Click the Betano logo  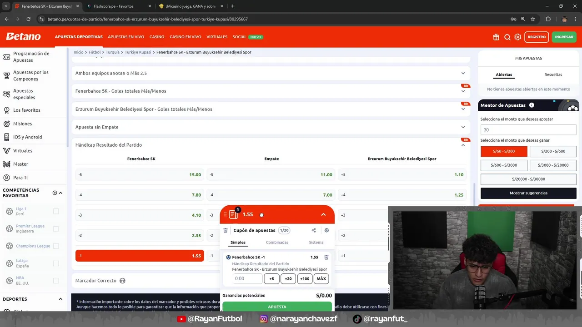(23, 37)
